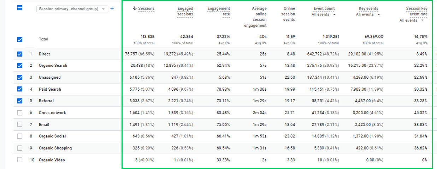Open the Session primary channel group dropdown
The width and height of the screenshot is (437, 169).
(x=72, y=9)
